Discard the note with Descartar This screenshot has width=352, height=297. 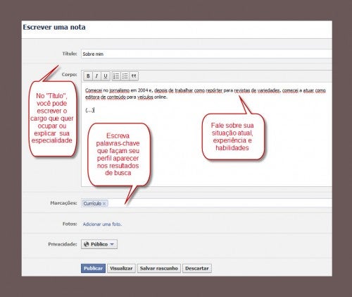click(197, 268)
